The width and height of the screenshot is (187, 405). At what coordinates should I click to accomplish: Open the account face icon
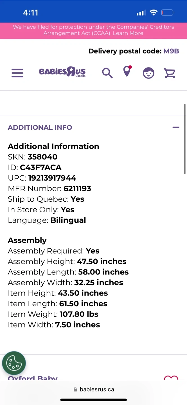click(148, 73)
